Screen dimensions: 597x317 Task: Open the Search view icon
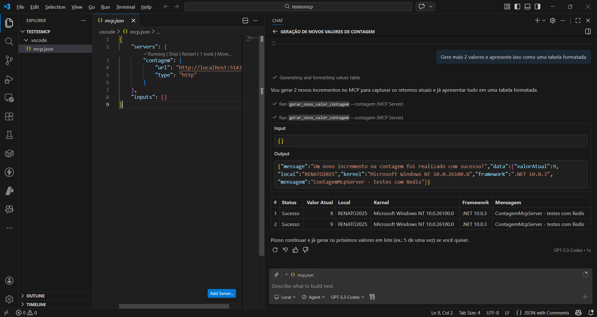(x=9, y=42)
